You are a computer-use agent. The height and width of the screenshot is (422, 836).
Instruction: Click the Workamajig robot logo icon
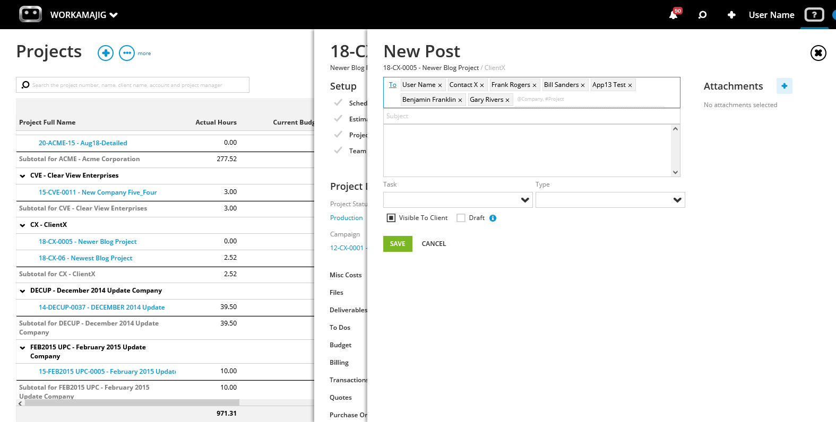[x=30, y=14]
